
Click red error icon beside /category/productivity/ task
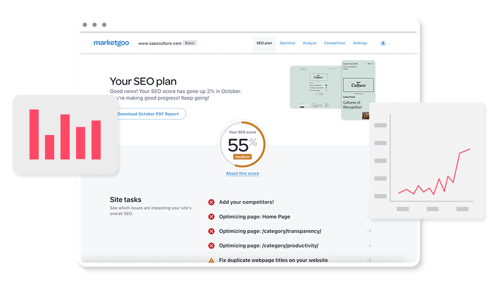(211, 246)
